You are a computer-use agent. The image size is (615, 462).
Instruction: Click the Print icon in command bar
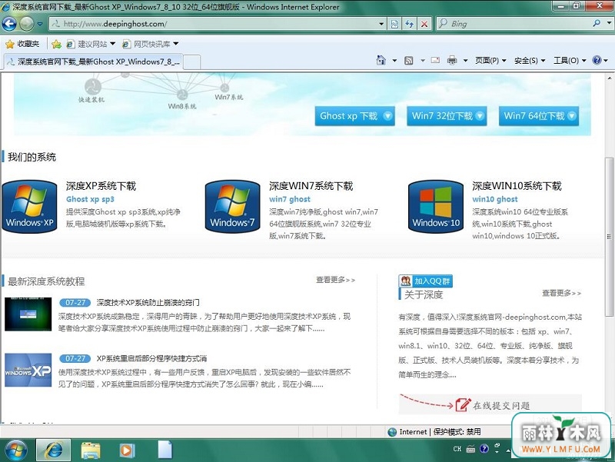[452, 61]
